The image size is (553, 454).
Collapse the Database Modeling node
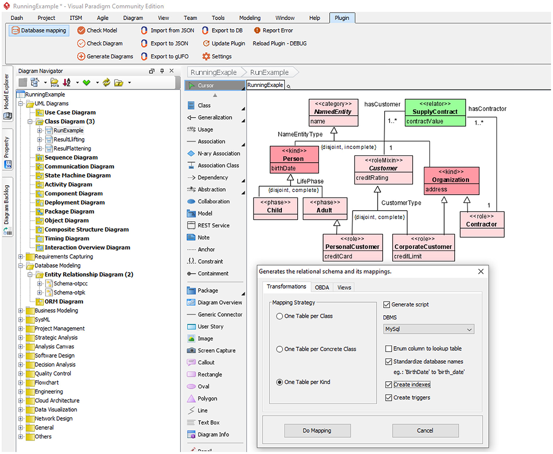tap(21, 266)
